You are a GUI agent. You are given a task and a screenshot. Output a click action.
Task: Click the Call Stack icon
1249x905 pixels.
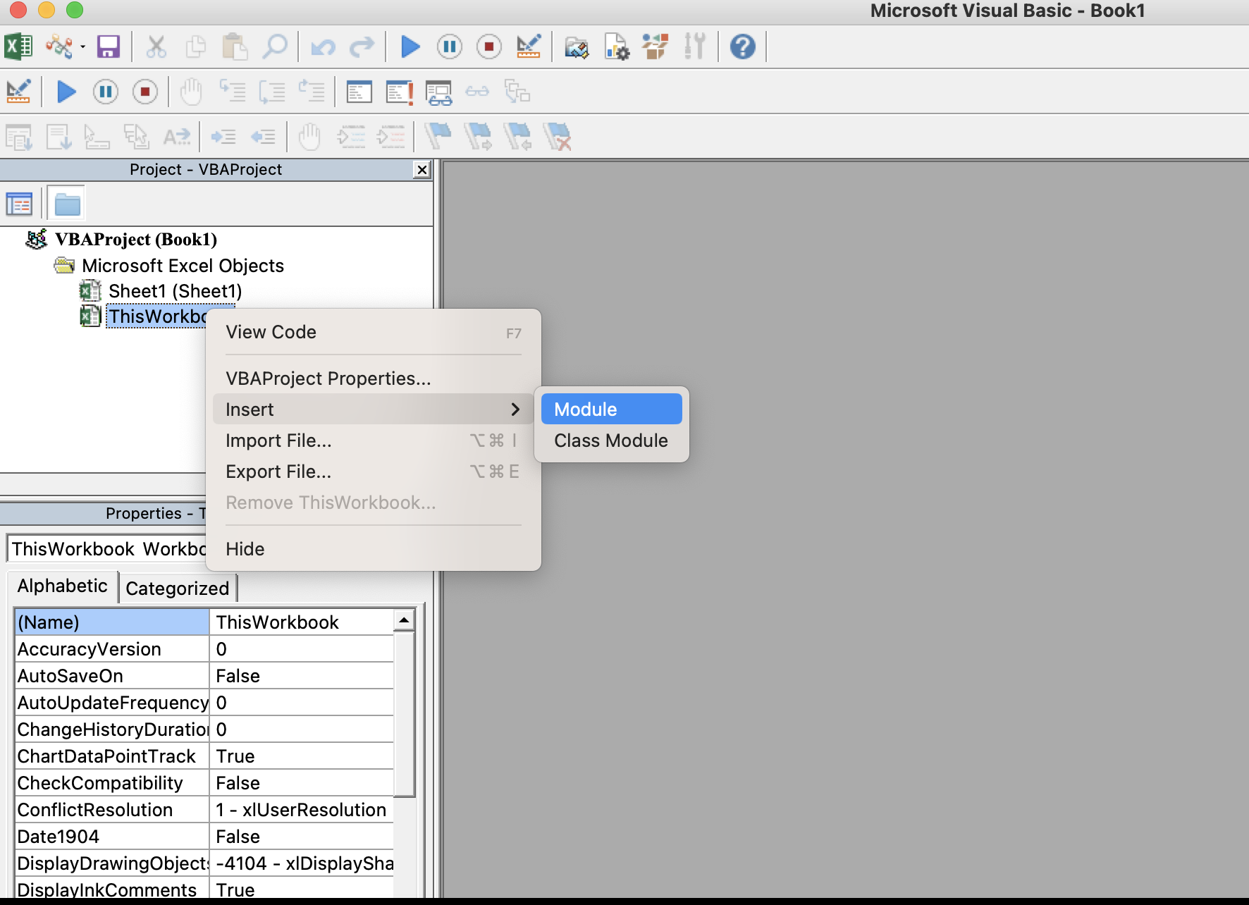coord(517,92)
